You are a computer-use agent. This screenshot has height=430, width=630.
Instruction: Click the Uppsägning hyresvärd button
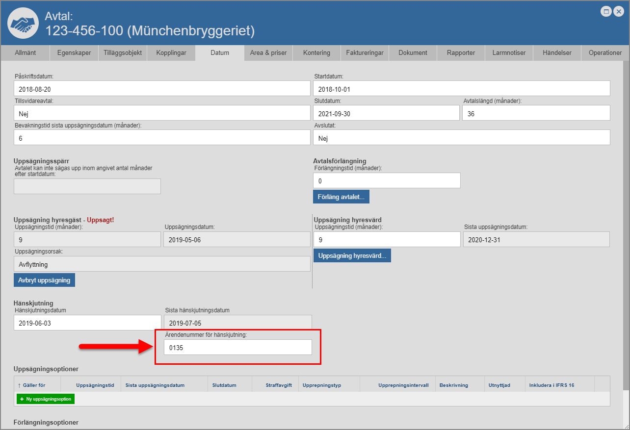[352, 255]
